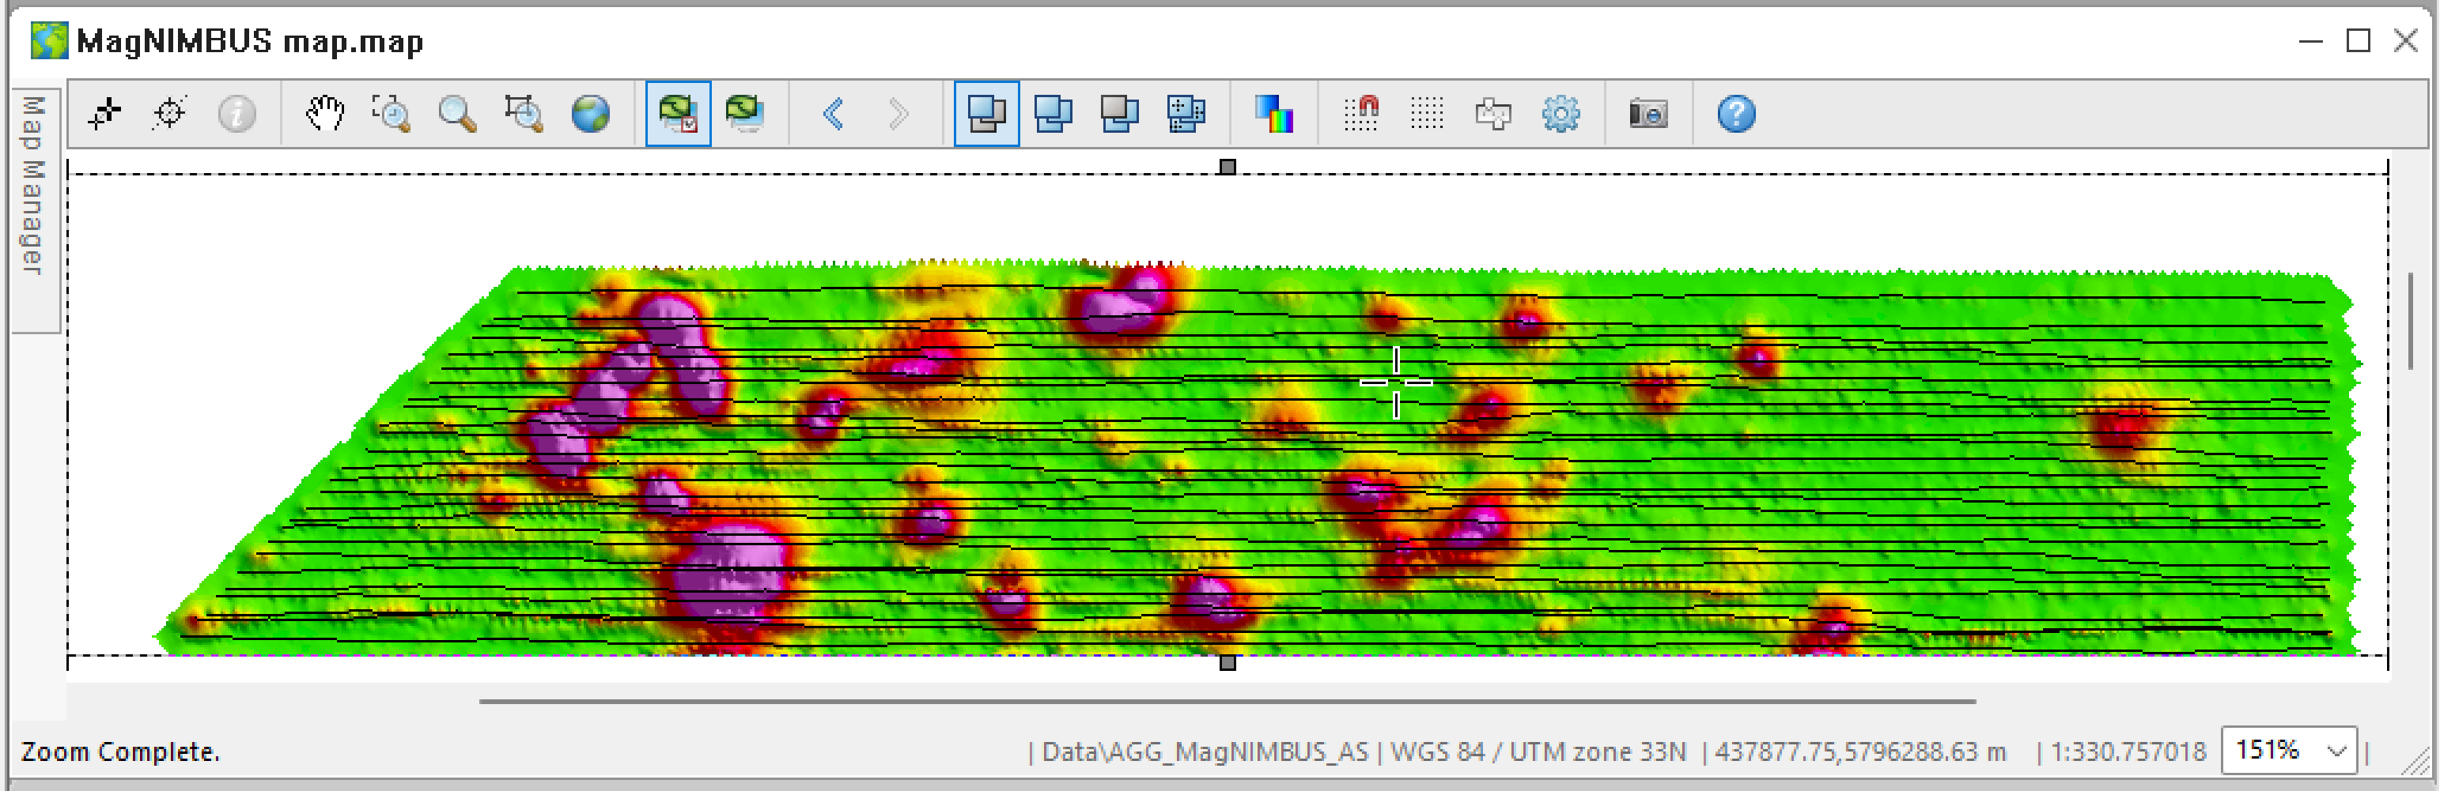Toggle the highlighted overlapping squares view mode
This screenshot has height=791, width=2440.
tap(987, 114)
